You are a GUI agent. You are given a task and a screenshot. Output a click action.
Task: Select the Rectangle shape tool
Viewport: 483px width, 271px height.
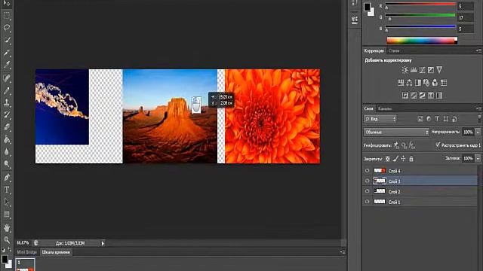click(x=7, y=214)
